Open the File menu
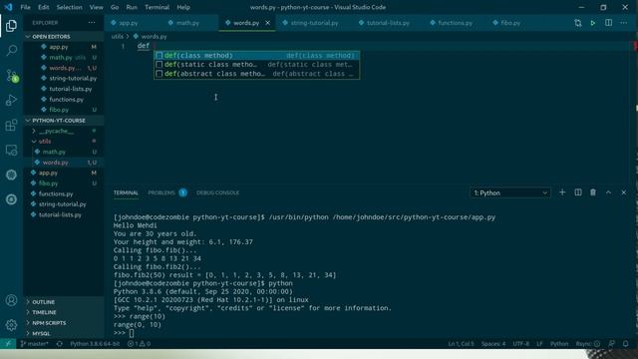This screenshot has width=638, height=359. coord(25,7)
